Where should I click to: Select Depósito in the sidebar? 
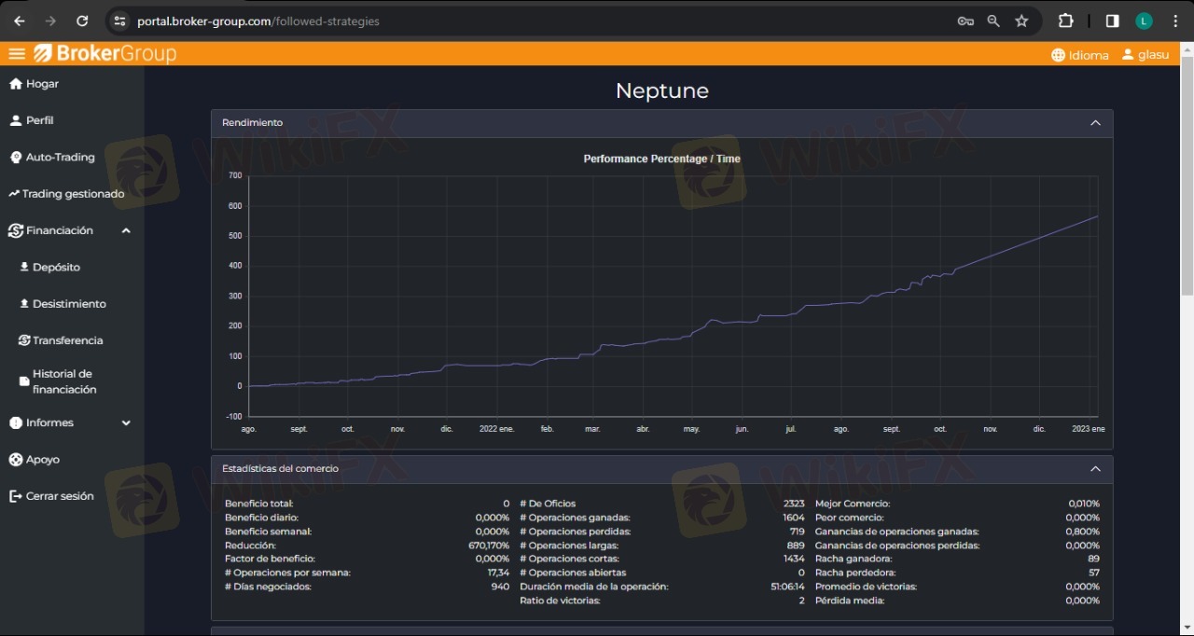click(x=56, y=268)
